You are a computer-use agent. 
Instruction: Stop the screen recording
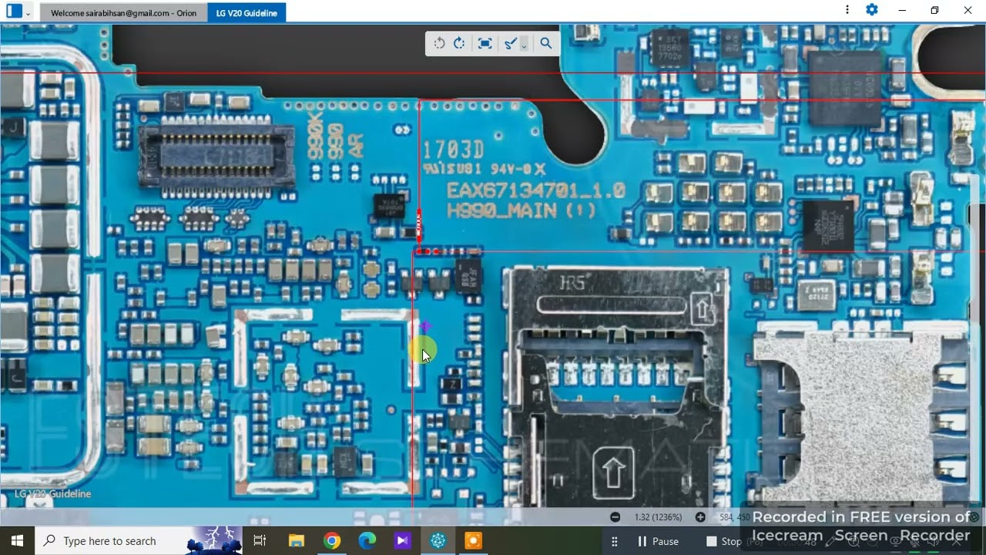click(x=723, y=541)
